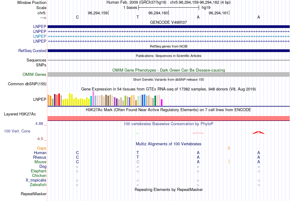Viewport: 290px width, 201px height.
Task: Click the hg19 label beside scale bar
Action: tap(206, 8)
